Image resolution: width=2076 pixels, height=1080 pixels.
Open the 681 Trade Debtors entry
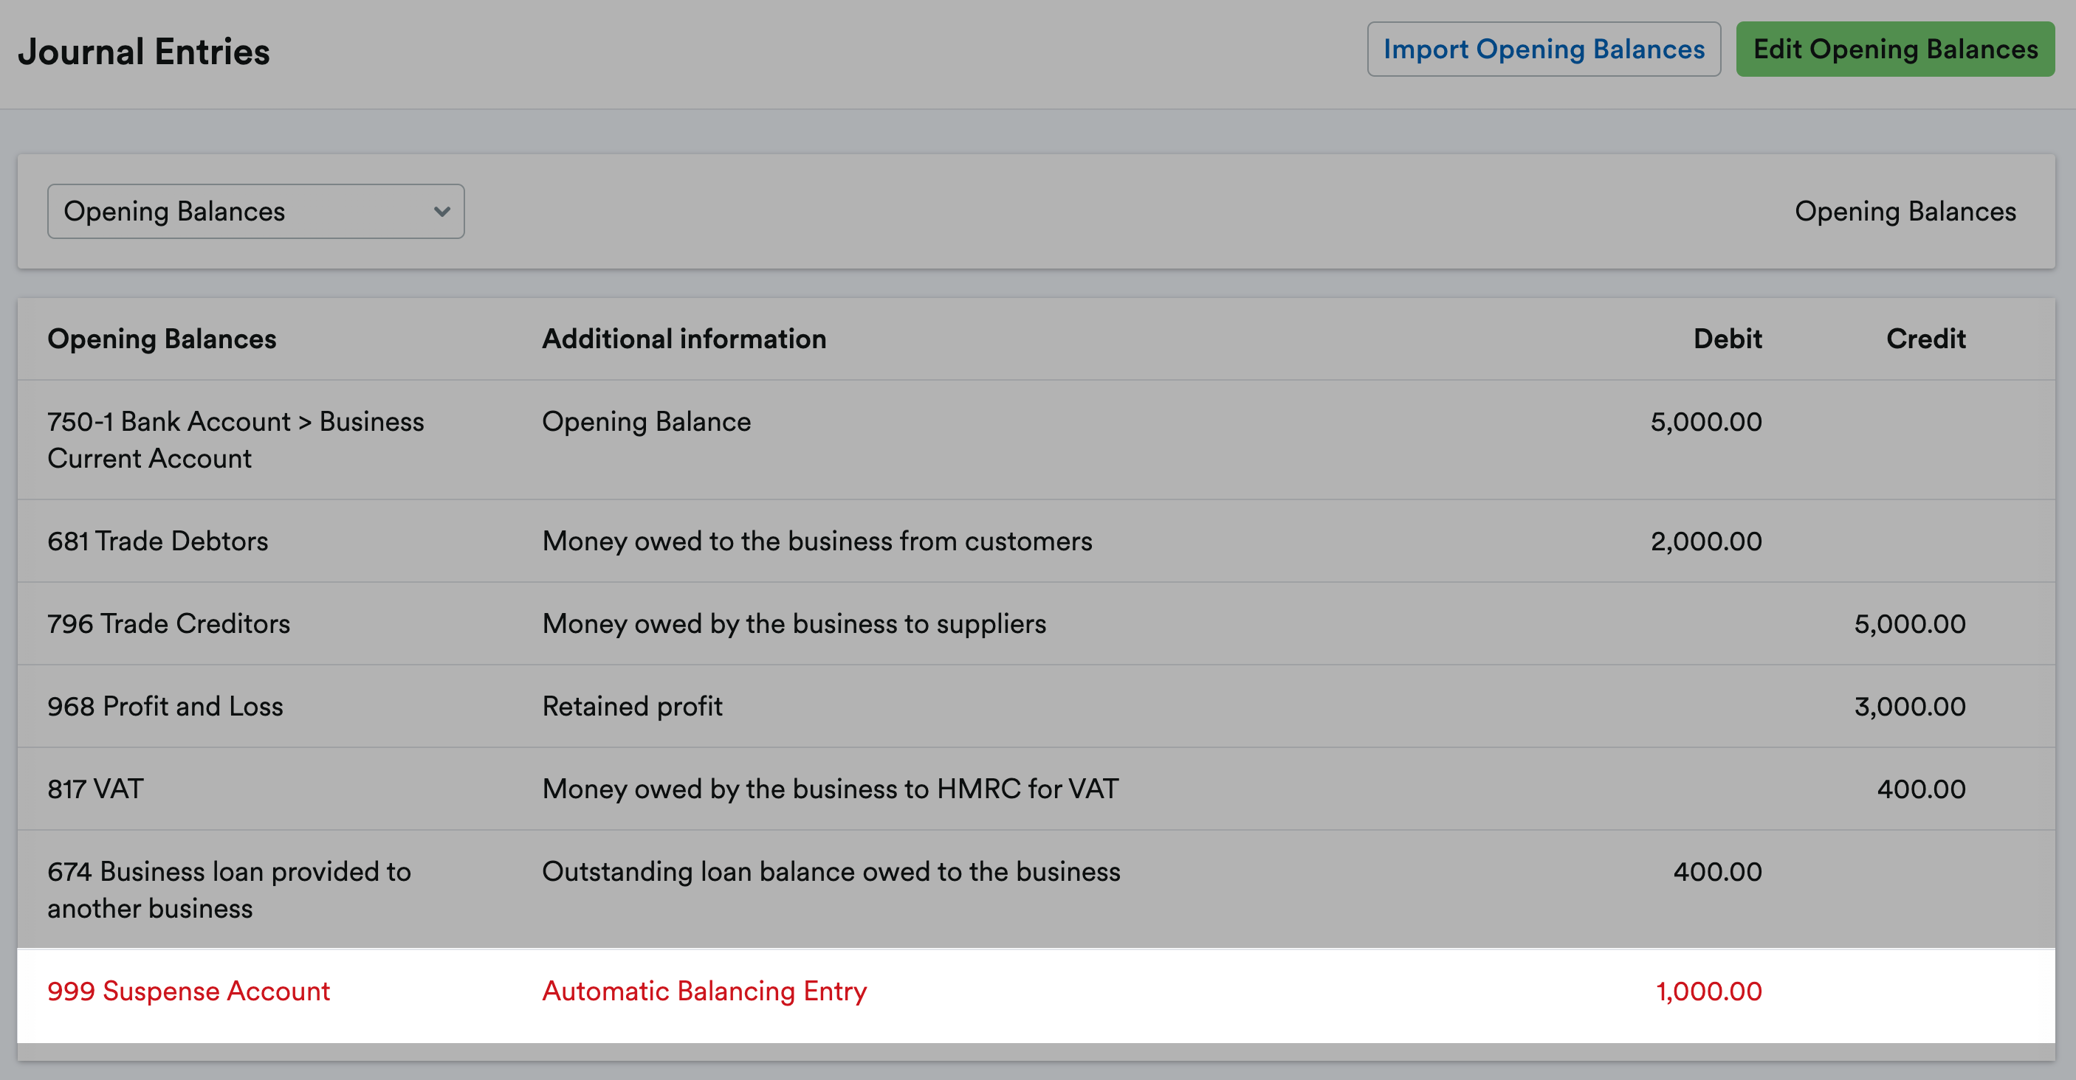click(x=158, y=541)
